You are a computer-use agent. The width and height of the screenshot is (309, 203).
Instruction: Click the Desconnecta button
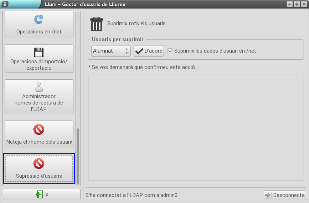285,195
